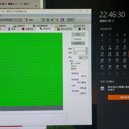129x129 pixels.
Task: Open the gB unit dropdown
Action: pyautogui.click(x=83, y=58)
